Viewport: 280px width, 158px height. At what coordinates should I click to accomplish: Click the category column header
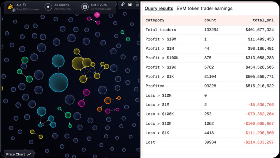[155, 20]
